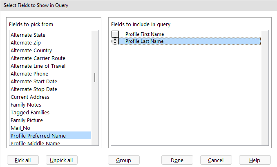Screen dimensions: 277x167
Task: Cancel the field selection dialog
Action: click(216, 160)
